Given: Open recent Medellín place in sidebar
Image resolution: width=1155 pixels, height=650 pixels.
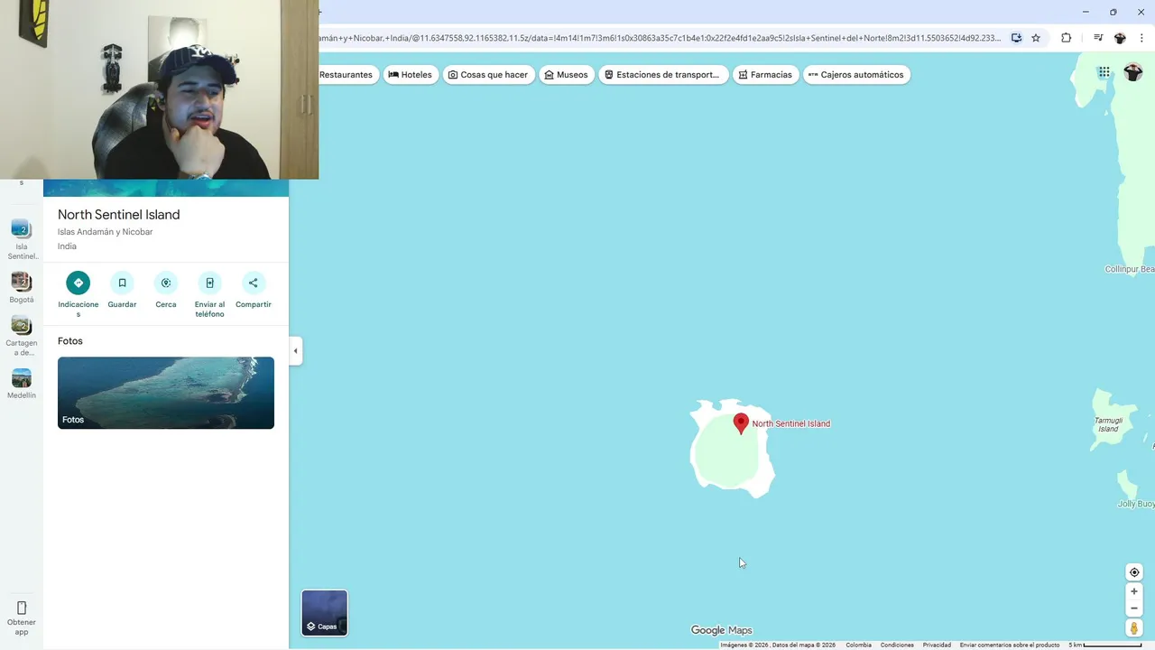Looking at the screenshot, I should tap(22, 384).
